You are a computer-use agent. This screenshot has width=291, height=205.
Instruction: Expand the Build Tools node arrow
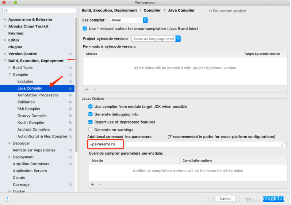(x=9, y=68)
